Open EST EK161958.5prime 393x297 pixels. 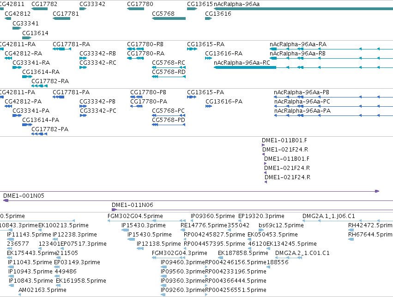[x=81, y=281]
